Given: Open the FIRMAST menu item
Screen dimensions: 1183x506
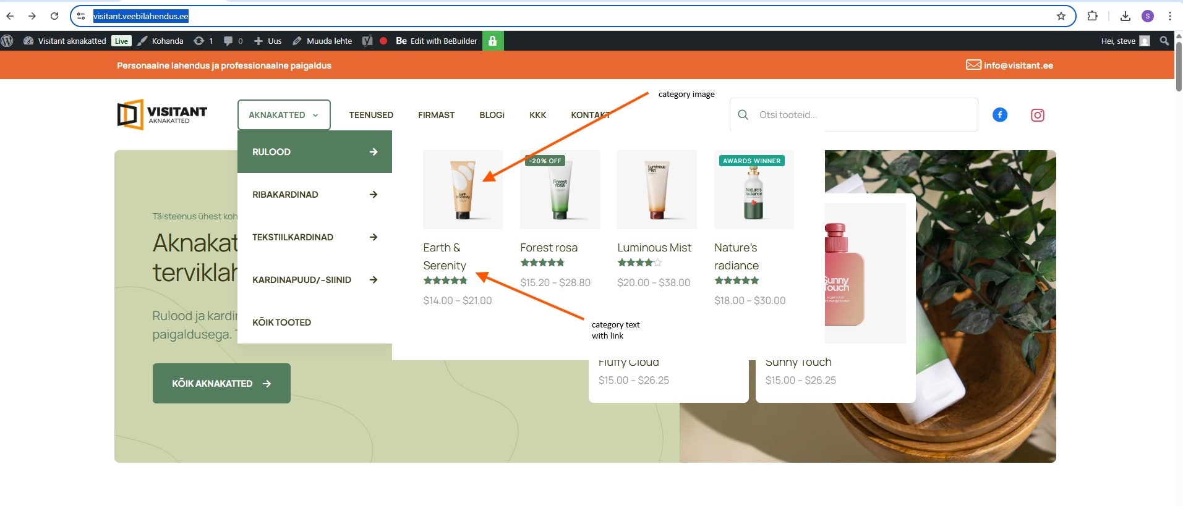Looking at the screenshot, I should coord(436,115).
